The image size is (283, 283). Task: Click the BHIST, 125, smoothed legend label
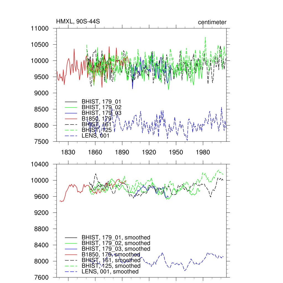pyautogui.click(x=111, y=266)
